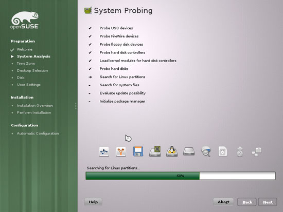Screen dimensions: 283x212
Task: Click checkmark beside Probe hard disk controllers
Action: (90, 52)
